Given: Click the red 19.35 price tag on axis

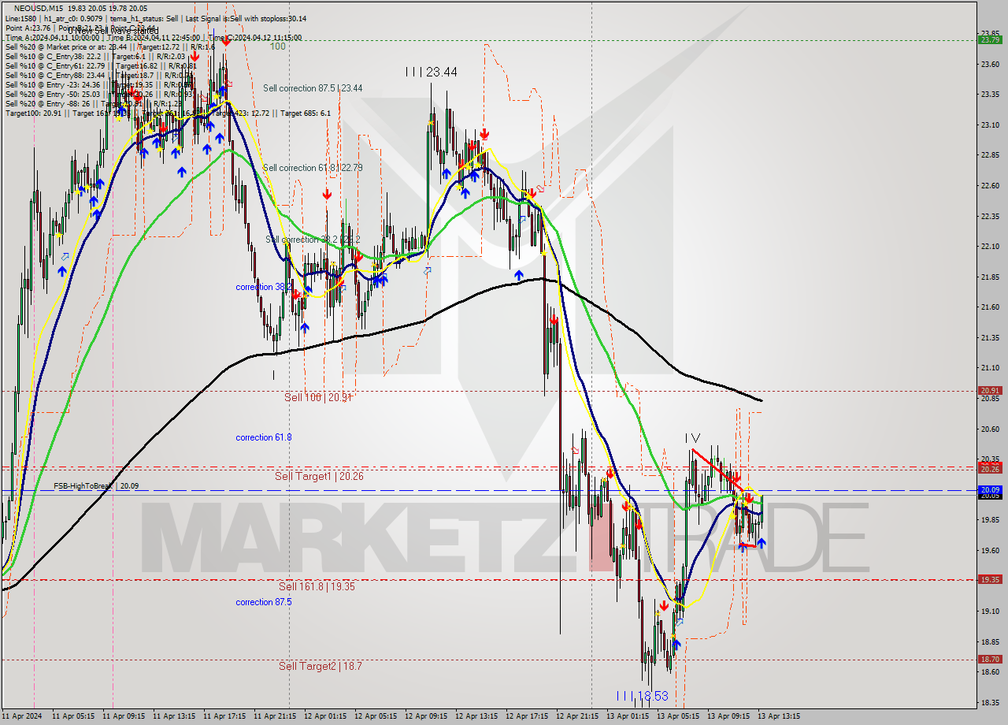Looking at the screenshot, I should (990, 579).
